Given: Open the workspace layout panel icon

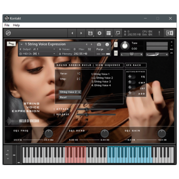Looking at the screenshot, I should (x=109, y=33).
